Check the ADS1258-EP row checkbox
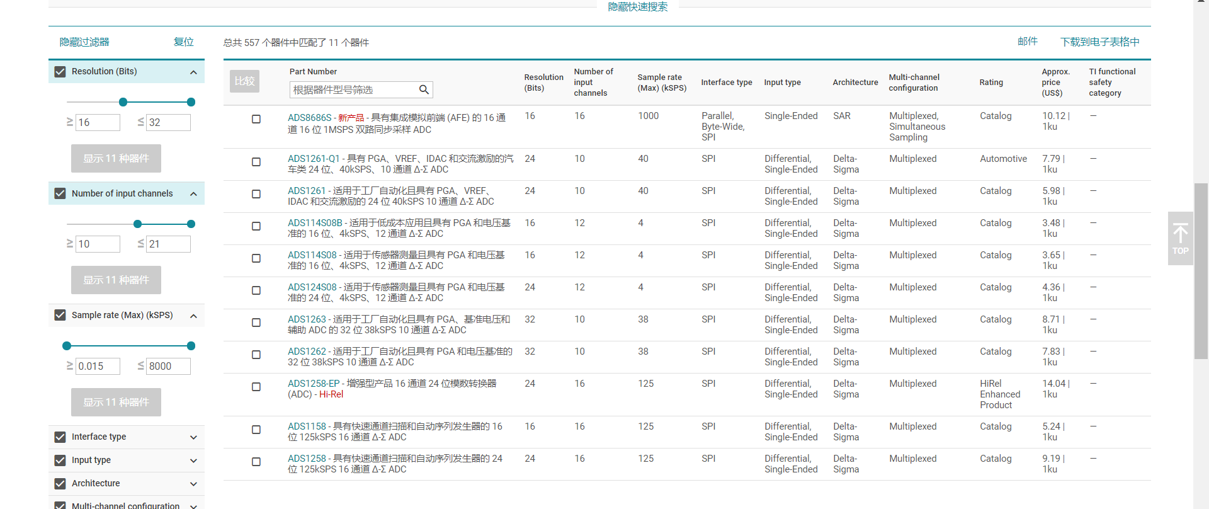The width and height of the screenshot is (1209, 509). click(256, 387)
